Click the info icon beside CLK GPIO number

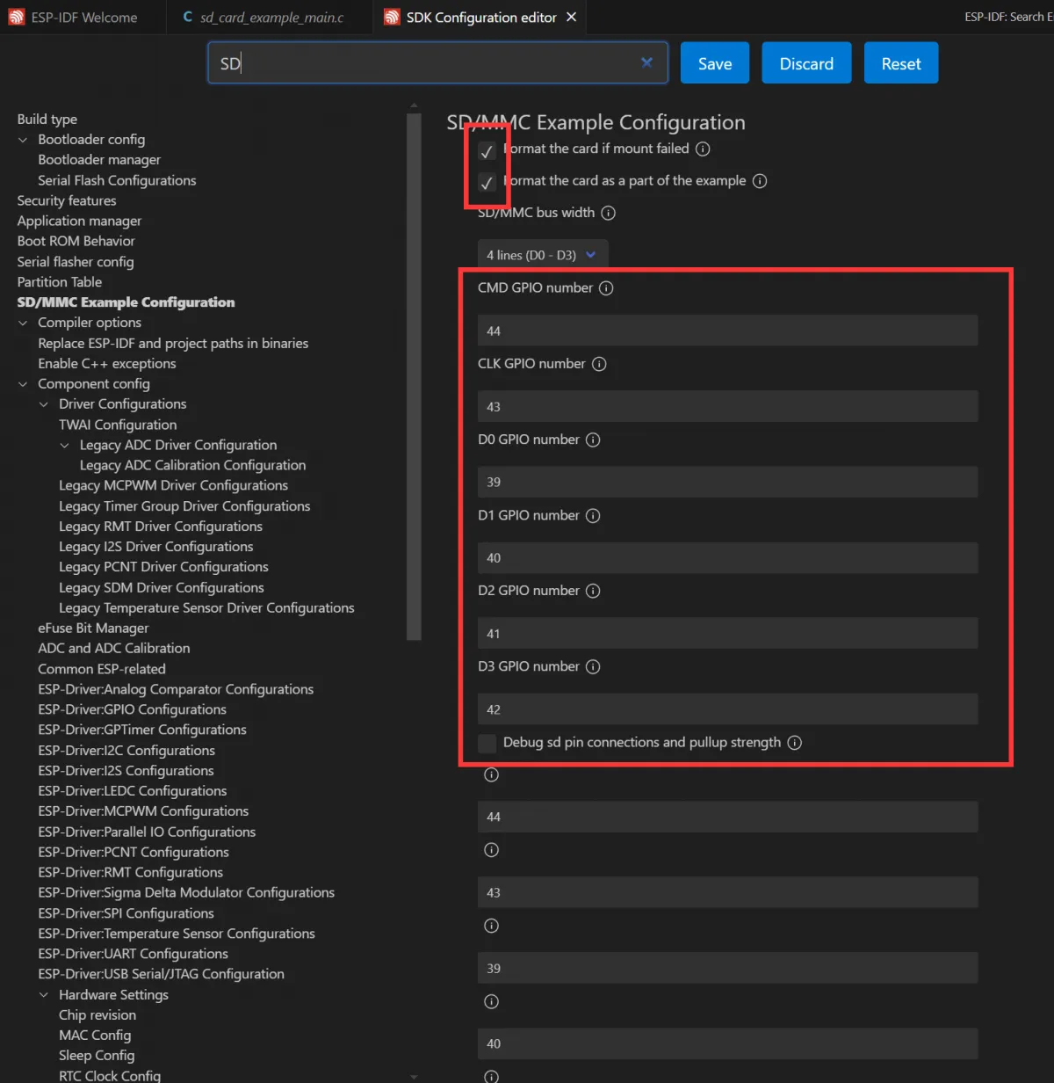(599, 363)
